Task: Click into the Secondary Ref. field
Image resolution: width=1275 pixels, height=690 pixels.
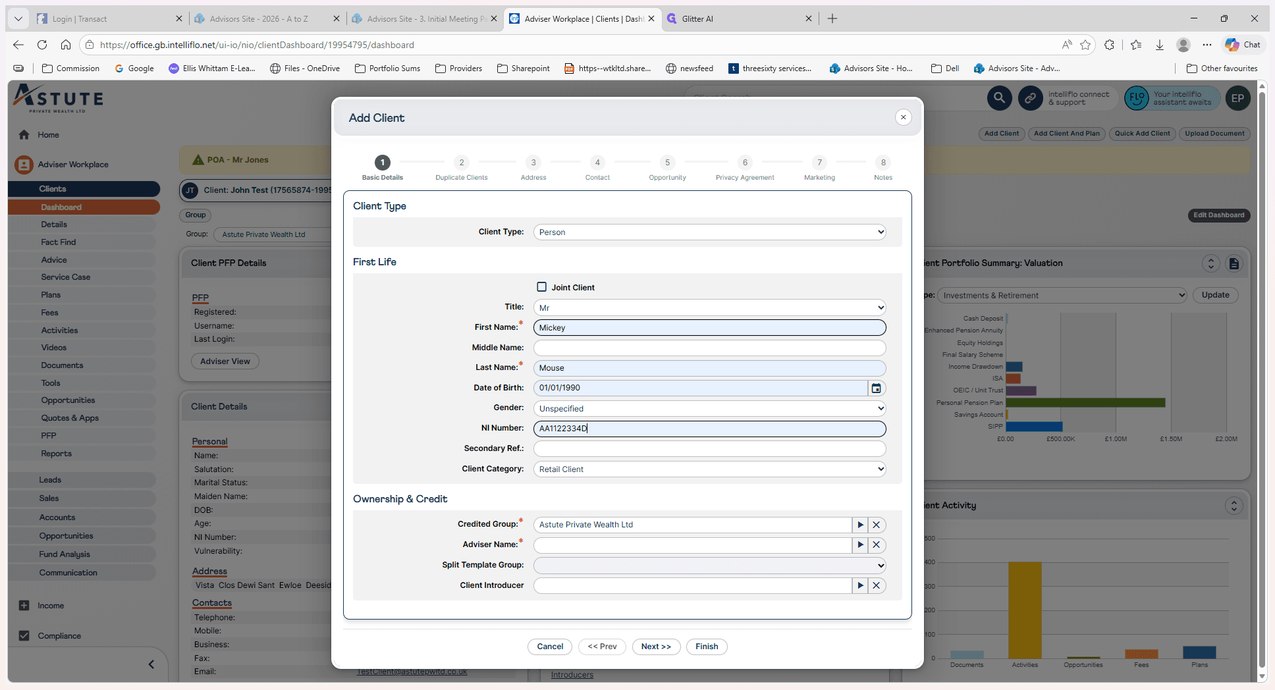Action: (x=709, y=449)
